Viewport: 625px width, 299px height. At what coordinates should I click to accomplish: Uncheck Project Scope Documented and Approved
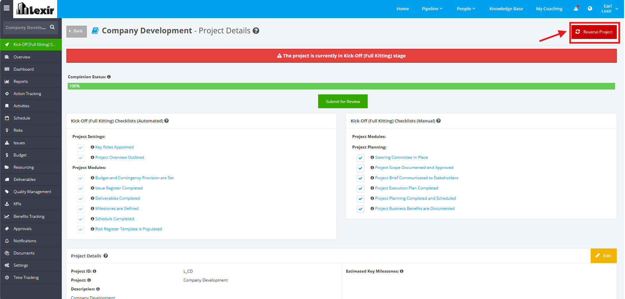click(x=361, y=168)
